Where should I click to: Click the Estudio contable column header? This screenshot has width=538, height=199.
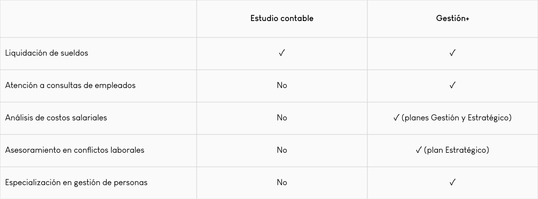(282, 18)
